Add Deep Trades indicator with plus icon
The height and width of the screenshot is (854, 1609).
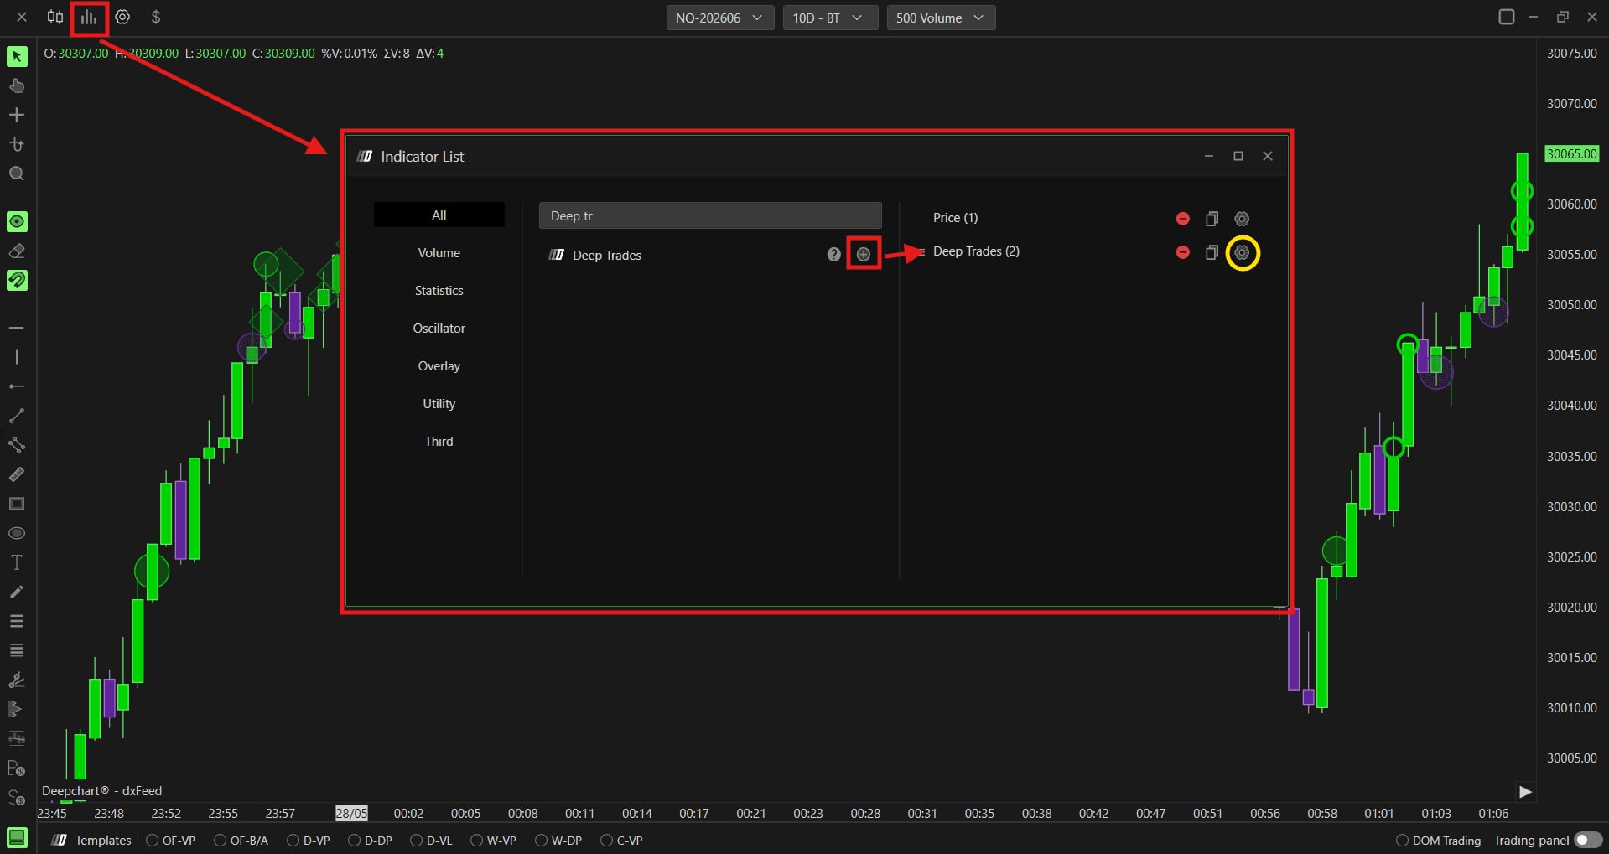pos(864,254)
